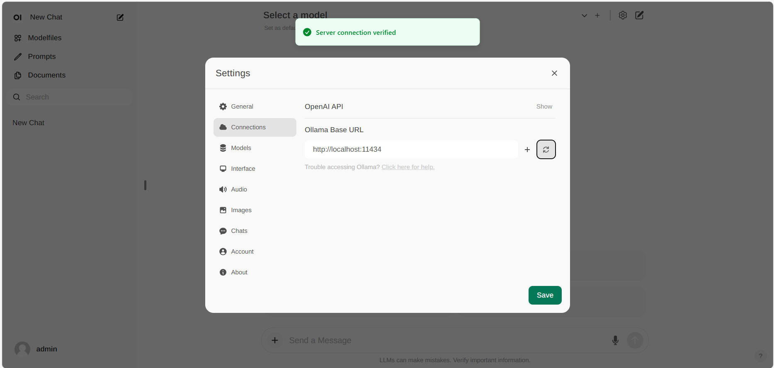Click the microphone voice input icon
The image size is (774, 368).
pyautogui.click(x=615, y=340)
